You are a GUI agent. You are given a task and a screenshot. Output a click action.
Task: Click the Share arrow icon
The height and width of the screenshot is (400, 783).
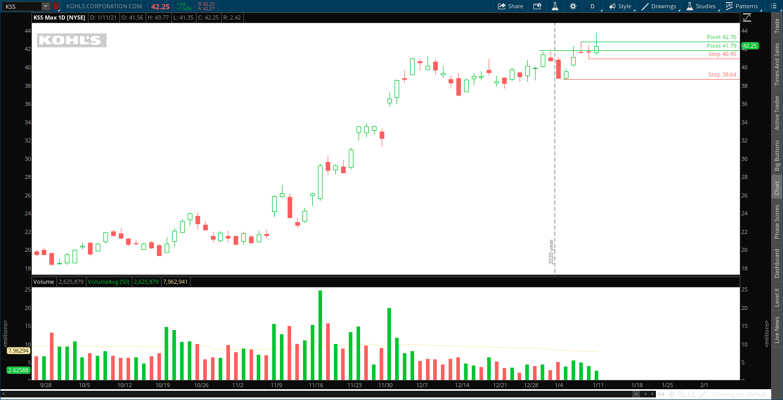click(x=502, y=6)
